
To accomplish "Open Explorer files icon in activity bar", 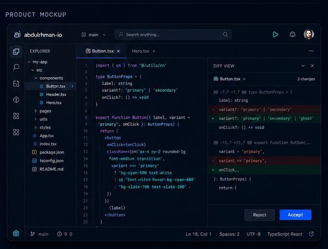I will (16, 51).
